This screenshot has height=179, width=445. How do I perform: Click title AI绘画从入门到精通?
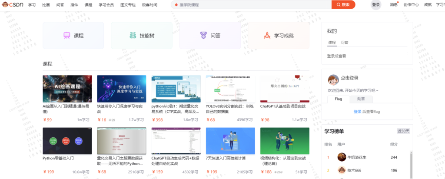pyautogui.click(x=66, y=109)
